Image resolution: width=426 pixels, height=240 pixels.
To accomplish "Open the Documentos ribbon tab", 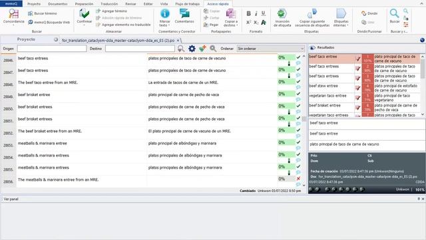I will (58, 4).
